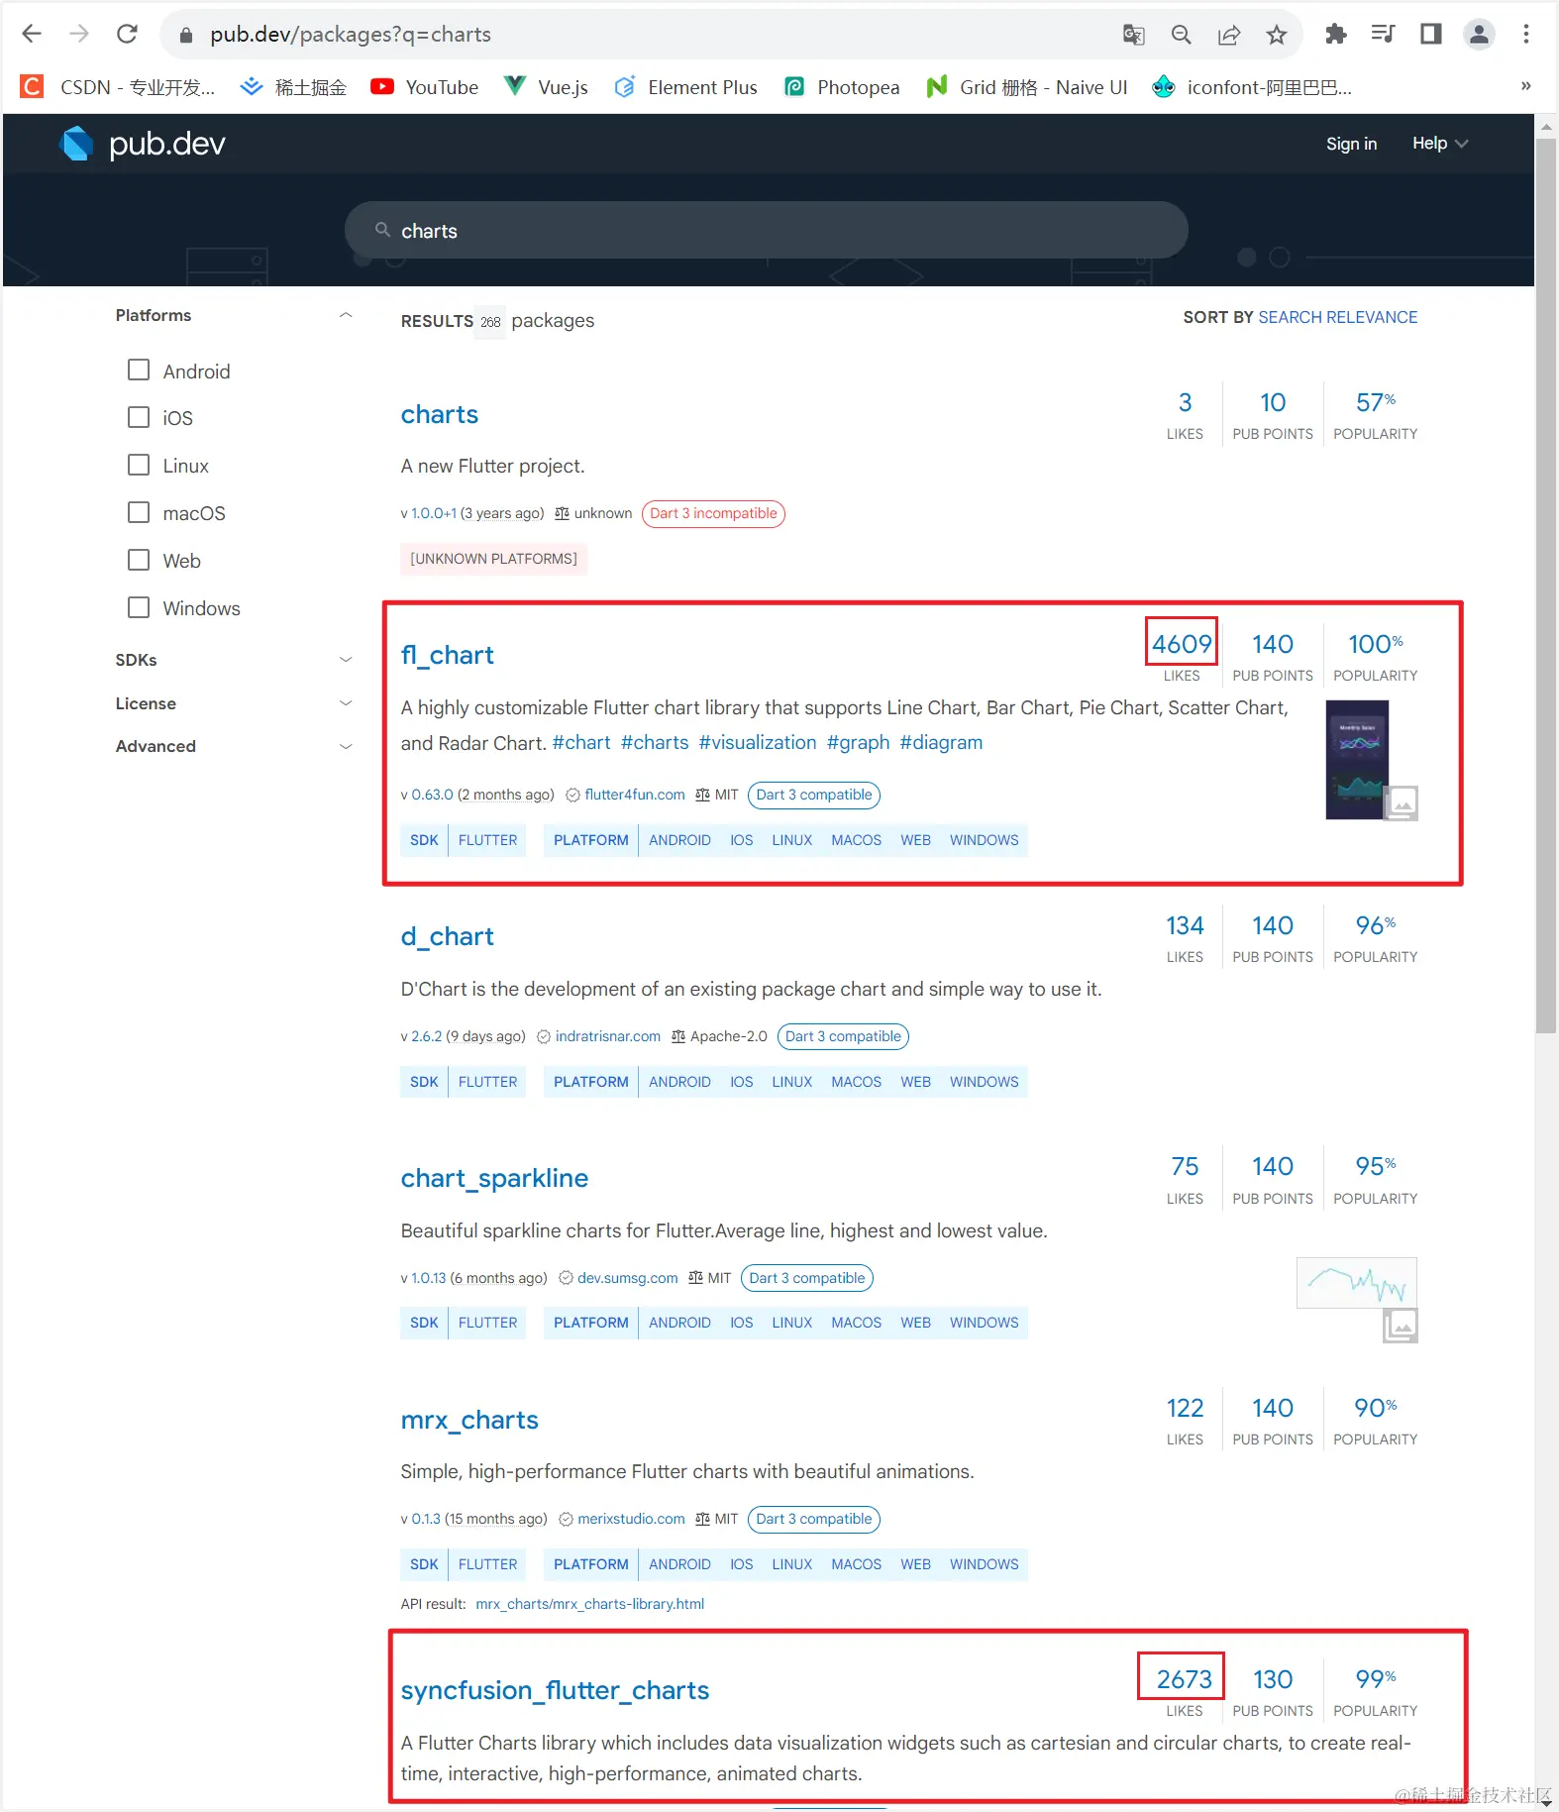Open the Chrome three-dot menu
This screenshot has height=1812, width=1559.
coord(1526,35)
